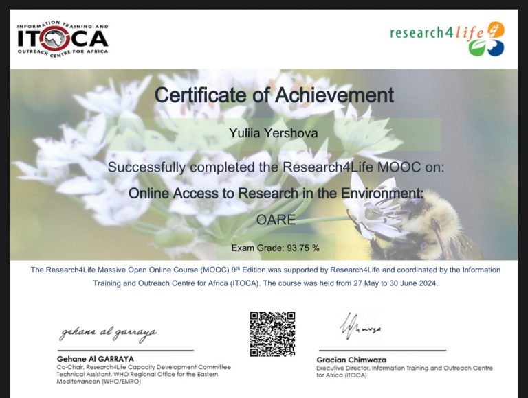Image resolution: width=528 pixels, height=398 pixels.
Task: Click the research4life logo
Action: point(447,38)
